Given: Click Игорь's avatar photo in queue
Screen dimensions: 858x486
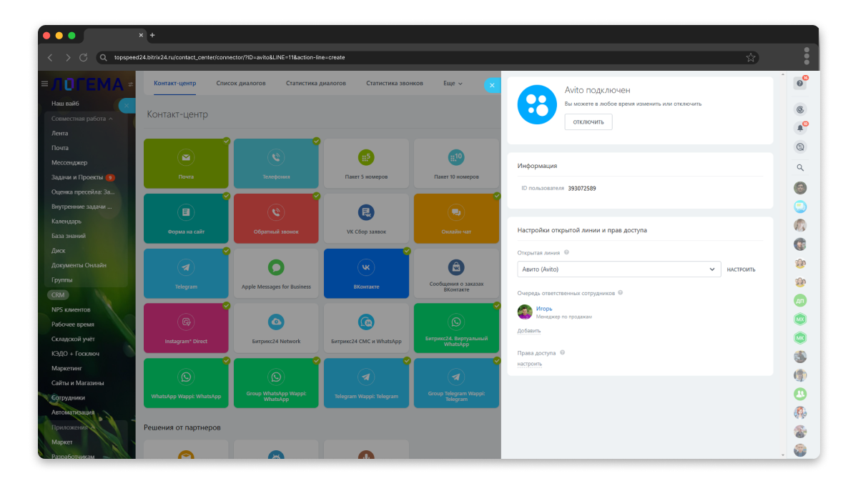Looking at the screenshot, I should (x=525, y=312).
